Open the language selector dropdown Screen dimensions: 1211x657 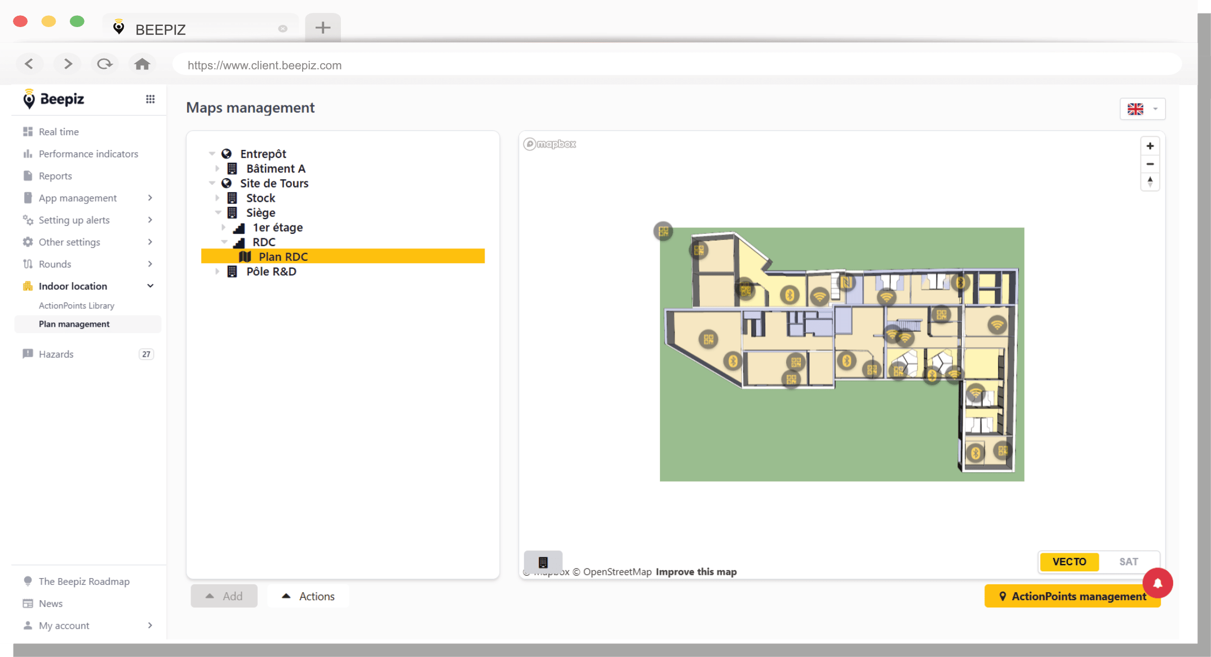click(1142, 109)
